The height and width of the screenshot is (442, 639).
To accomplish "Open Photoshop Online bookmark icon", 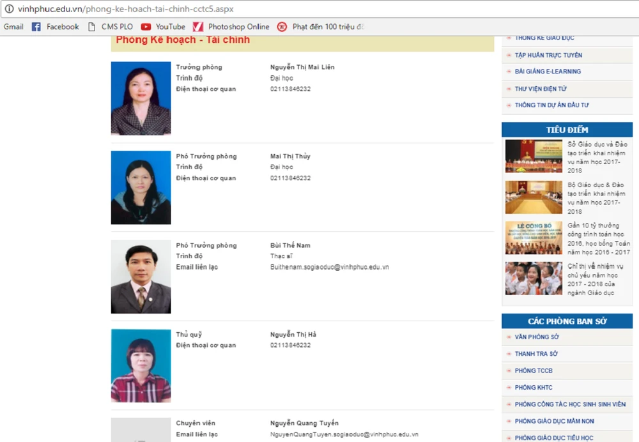I will point(198,27).
